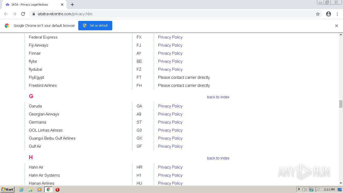Open the Chrome profile account icon
This screenshot has height=193, width=343.
[329, 14]
